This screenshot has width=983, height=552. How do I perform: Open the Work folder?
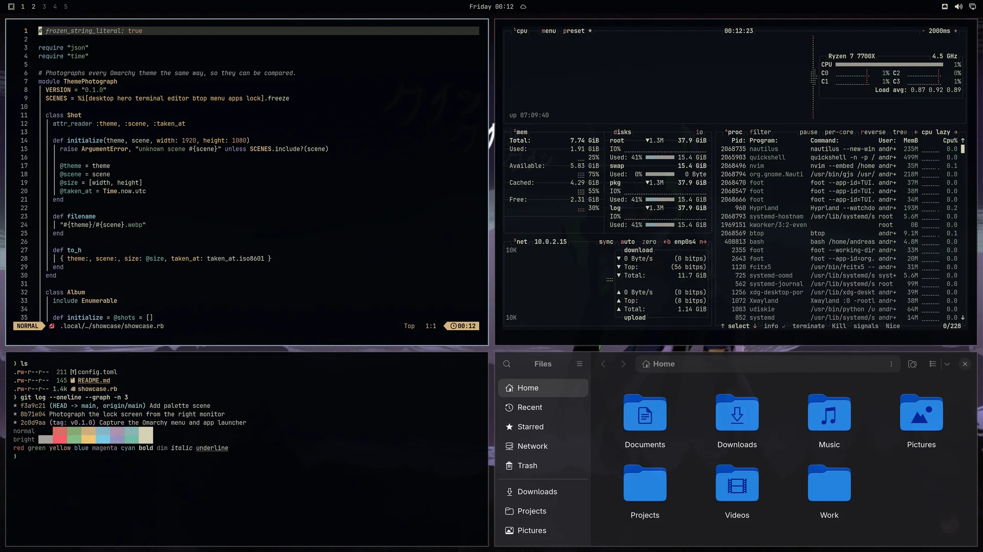(829, 492)
